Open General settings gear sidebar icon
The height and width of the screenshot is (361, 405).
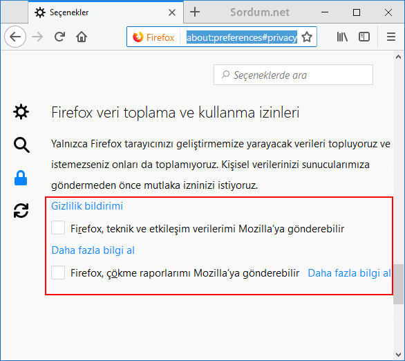click(x=21, y=112)
